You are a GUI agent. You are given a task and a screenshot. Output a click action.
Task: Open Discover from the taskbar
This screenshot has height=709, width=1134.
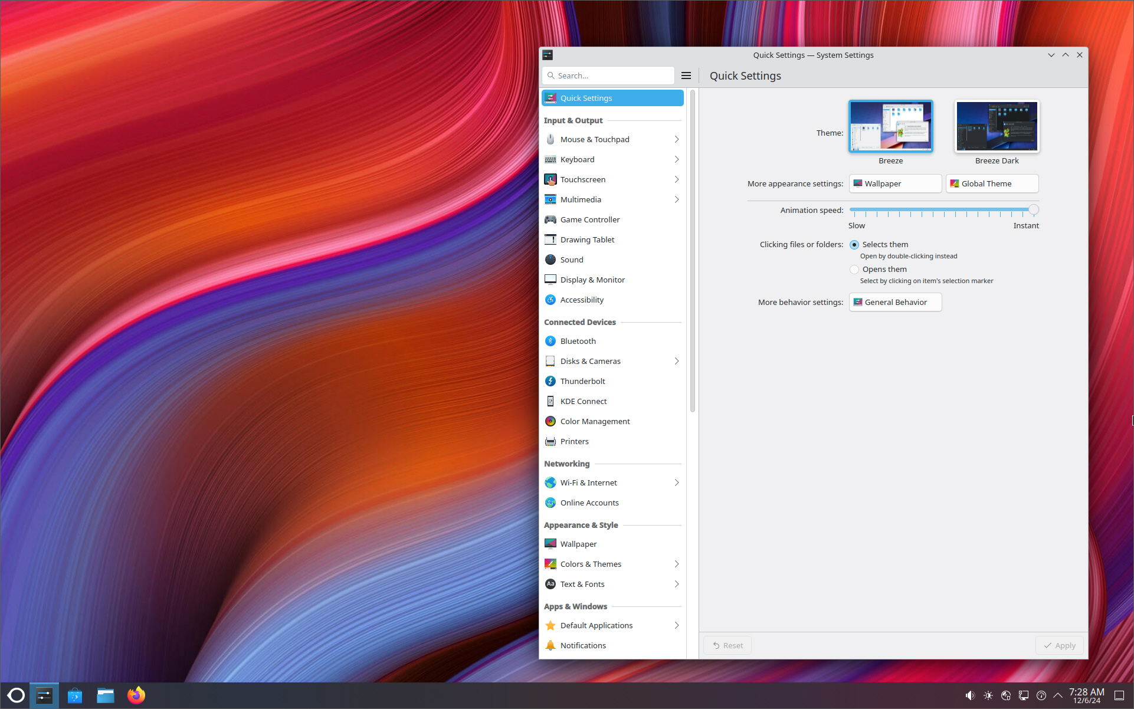click(x=75, y=695)
